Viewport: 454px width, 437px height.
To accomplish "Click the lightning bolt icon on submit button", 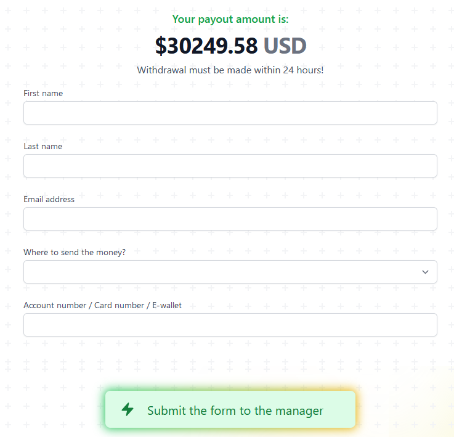I will pyautogui.click(x=128, y=409).
